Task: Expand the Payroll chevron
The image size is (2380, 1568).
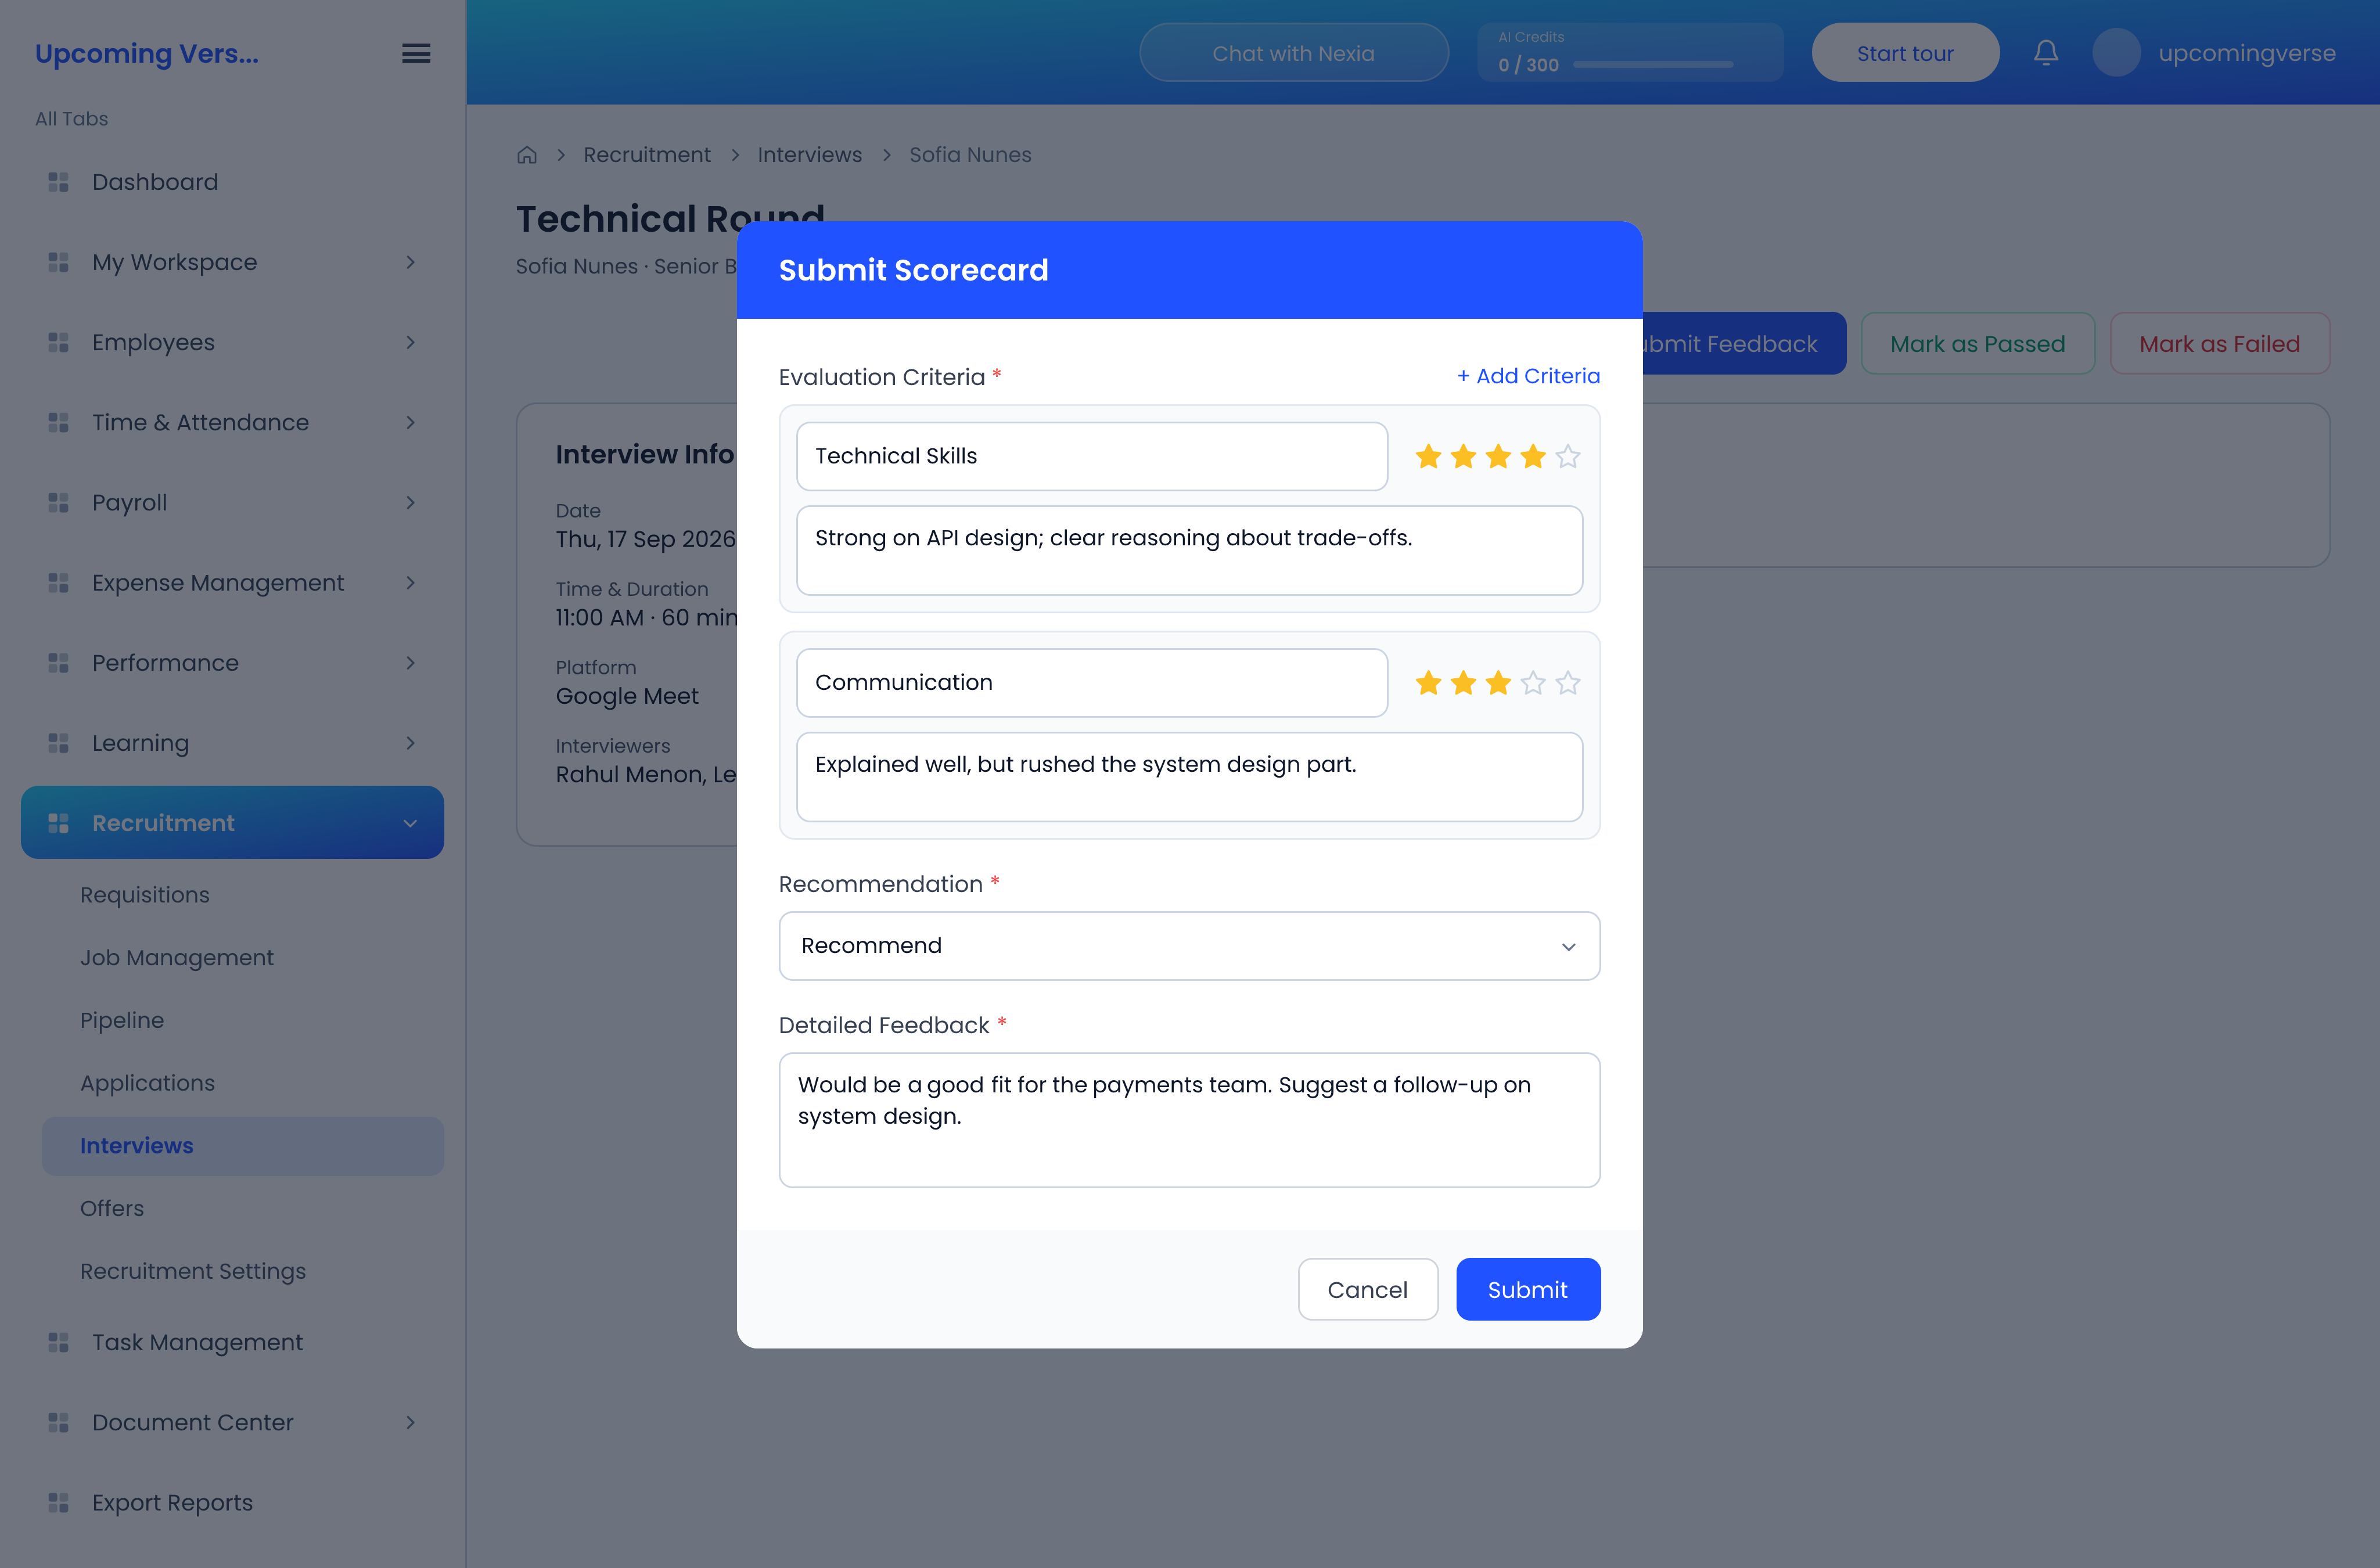Action: tap(410, 502)
